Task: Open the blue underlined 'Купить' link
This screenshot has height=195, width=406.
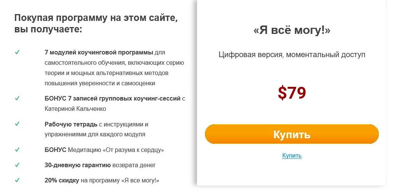Action: click(292, 155)
